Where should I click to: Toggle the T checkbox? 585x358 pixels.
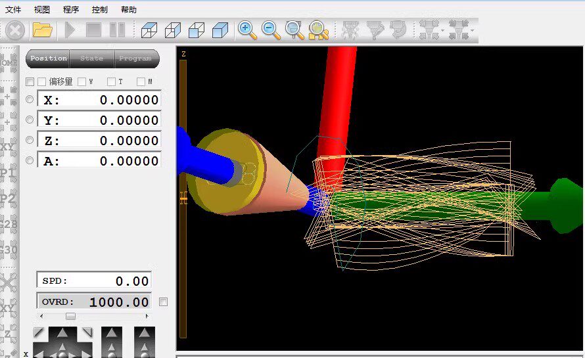[111, 81]
